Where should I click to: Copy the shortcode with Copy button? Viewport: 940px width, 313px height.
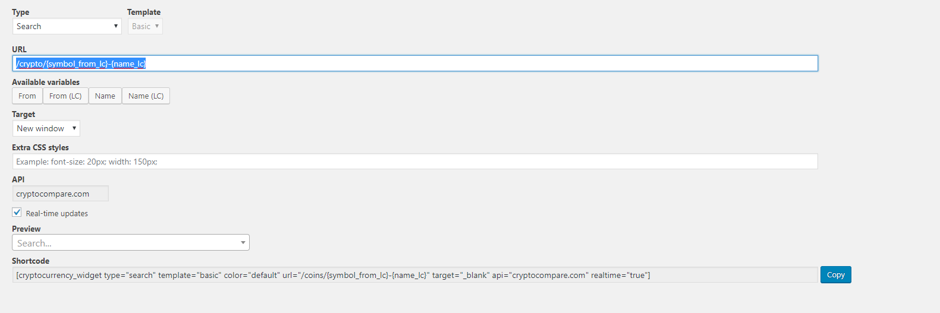tap(836, 275)
